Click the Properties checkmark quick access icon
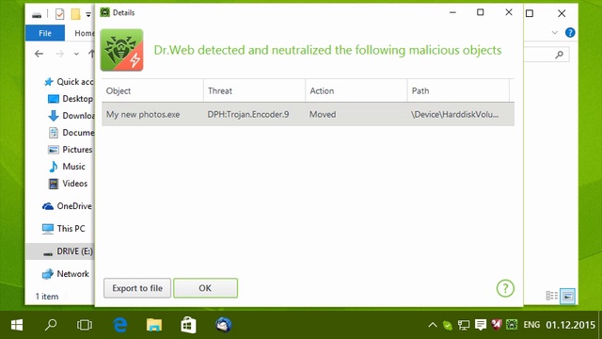Image resolution: width=602 pixels, height=339 pixels. pos(60,14)
